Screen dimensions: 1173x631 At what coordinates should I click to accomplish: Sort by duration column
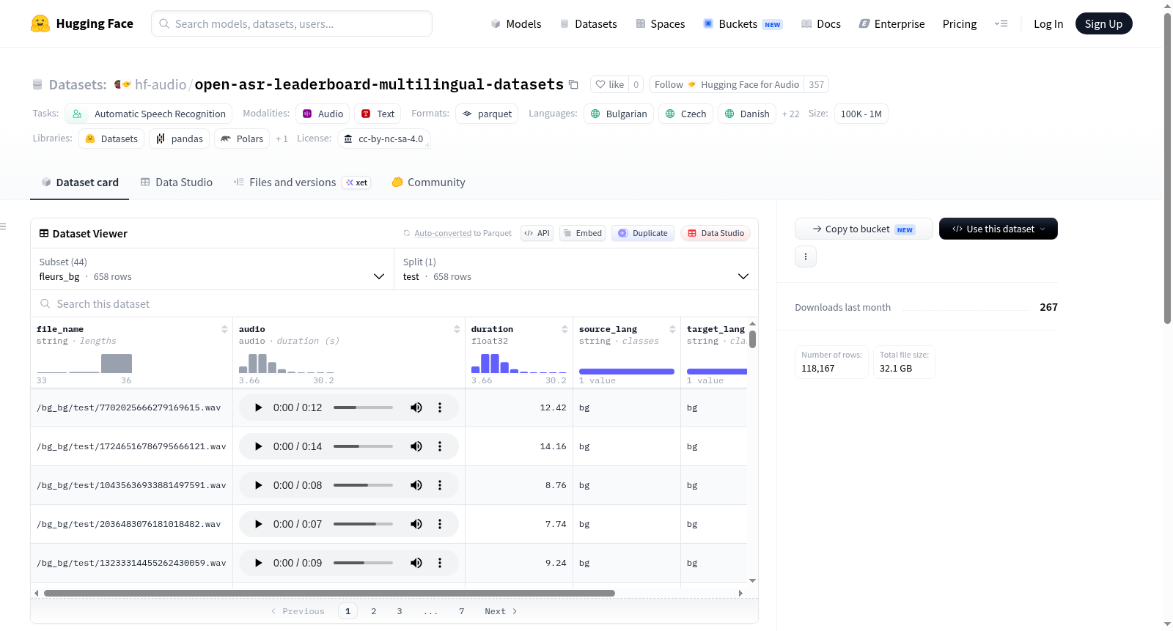tap(565, 330)
